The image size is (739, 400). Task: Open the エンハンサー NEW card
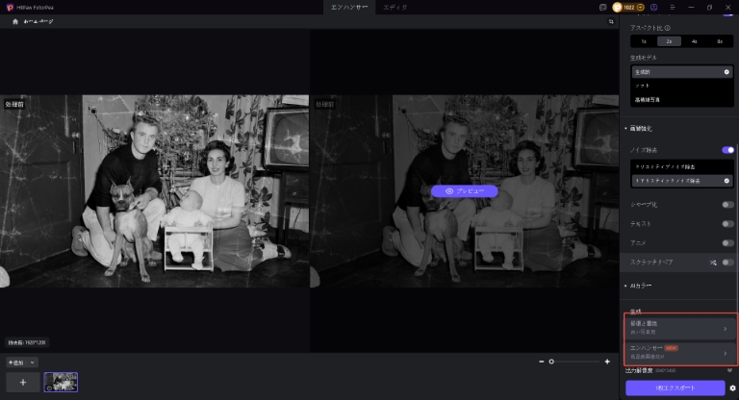[x=680, y=353]
